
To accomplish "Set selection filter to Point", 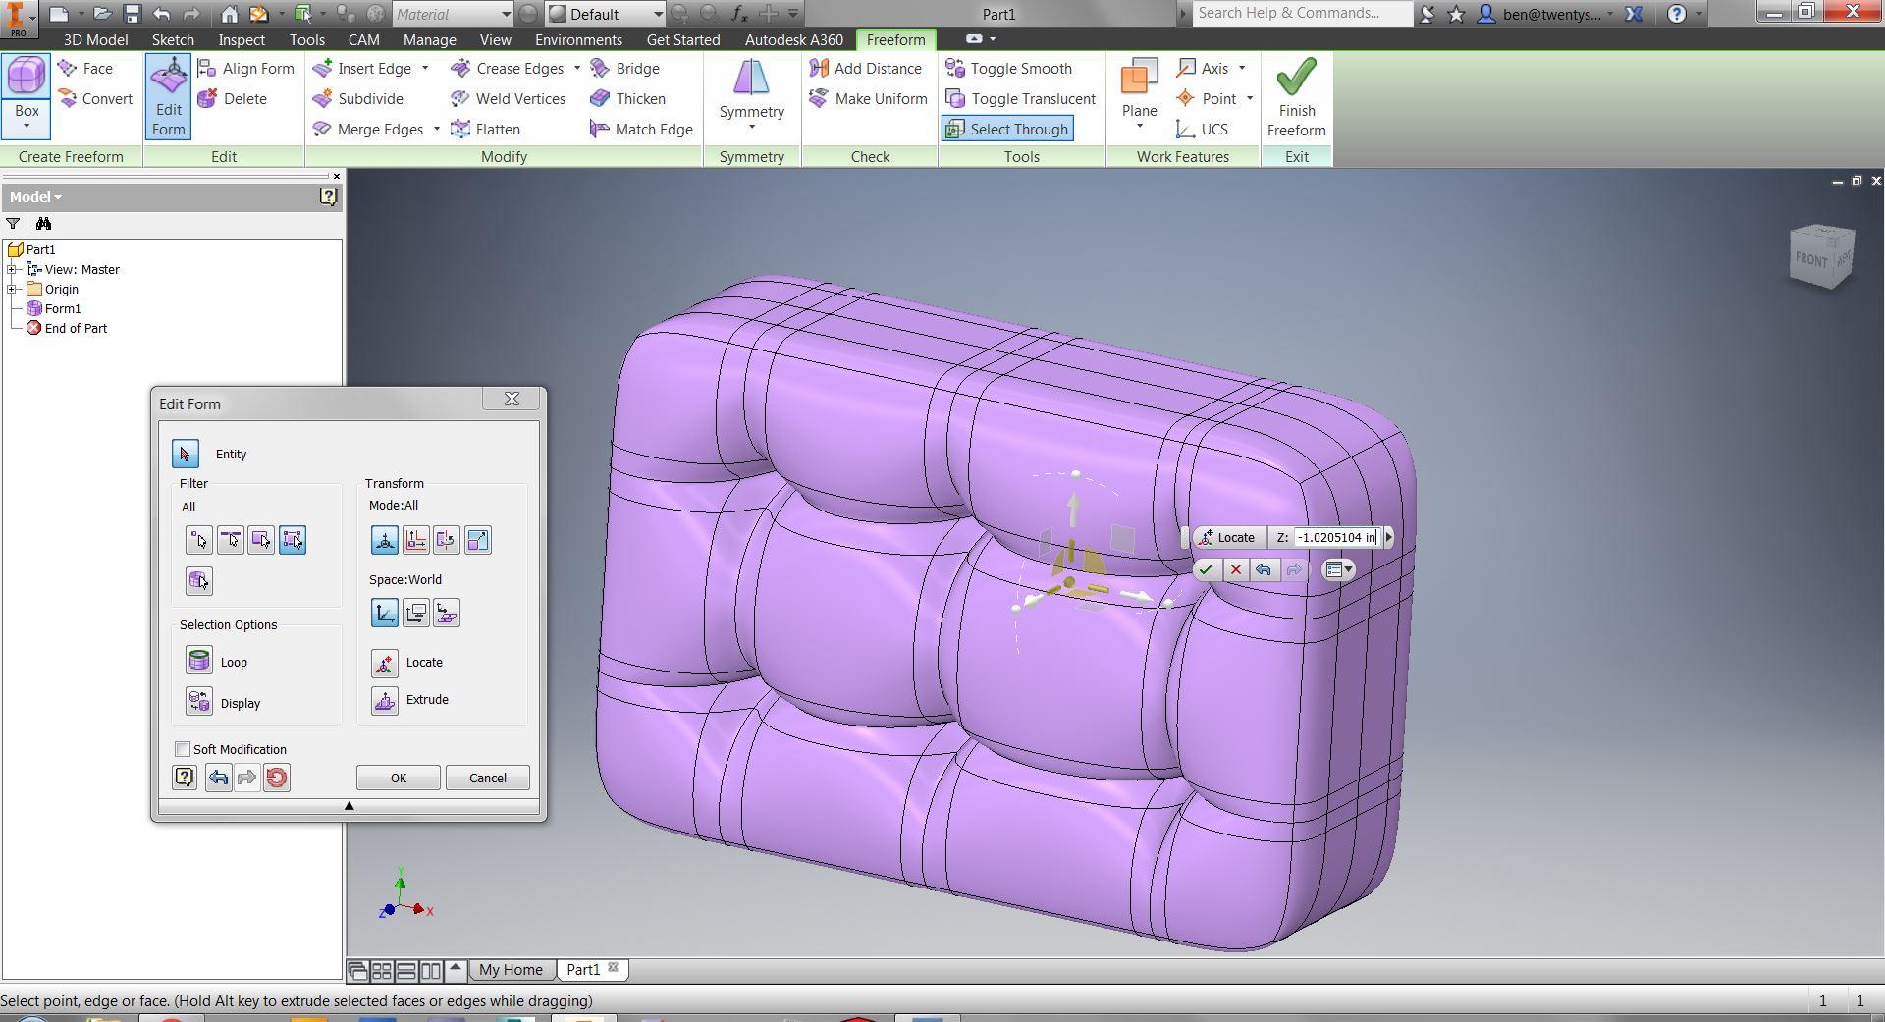I will click(x=198, y=540).
